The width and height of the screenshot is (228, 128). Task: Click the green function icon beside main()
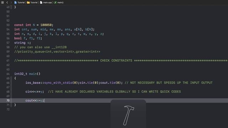point(56,2)
